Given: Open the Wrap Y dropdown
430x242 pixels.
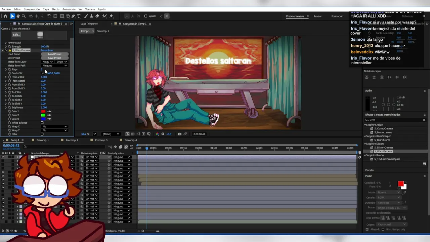Looking at the screenshot, I should tap(55, 130).
